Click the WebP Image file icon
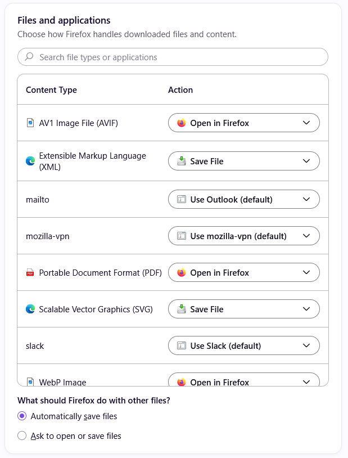 click(x=30, y=381)
